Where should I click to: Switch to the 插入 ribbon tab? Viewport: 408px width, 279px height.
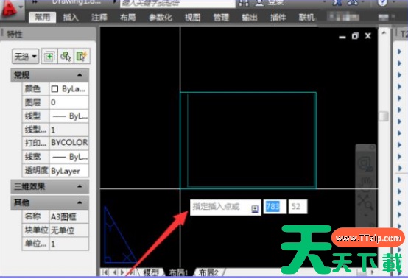coord(71,18)
